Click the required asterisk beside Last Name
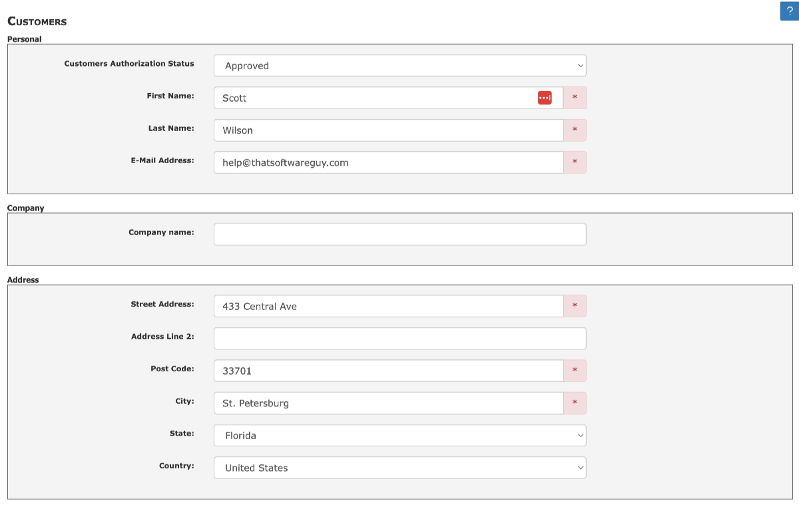799x505 pixels. 575,130
